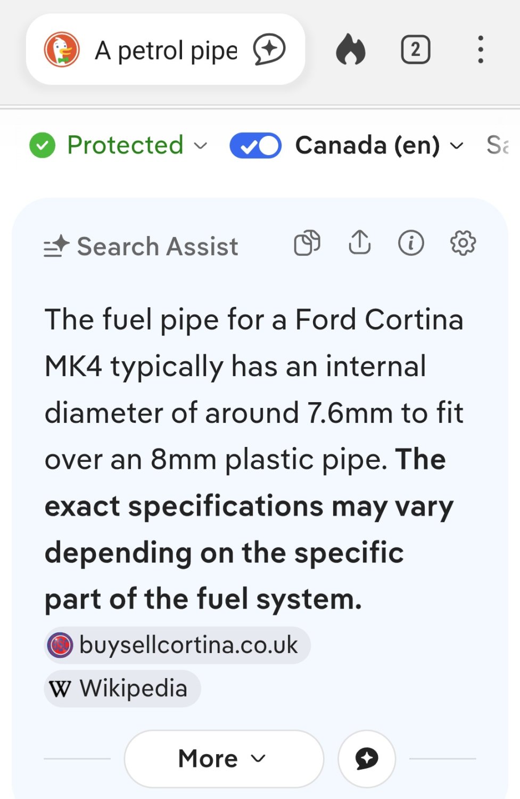
Task: Open the AI chat bubble at the bottom
Action: point(366,759)
